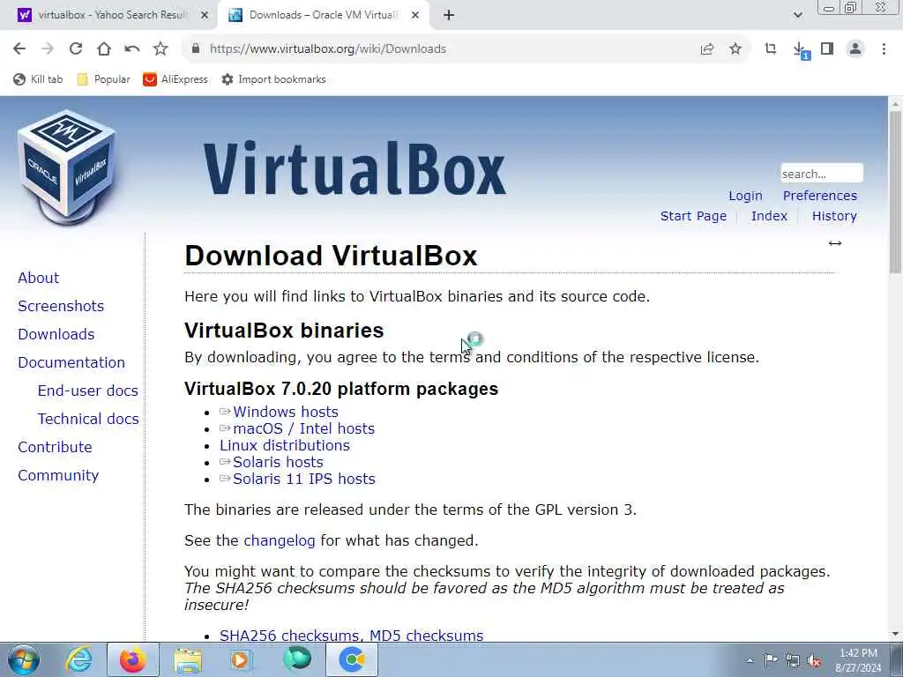Open a new tab with plus button

[449, 16]
